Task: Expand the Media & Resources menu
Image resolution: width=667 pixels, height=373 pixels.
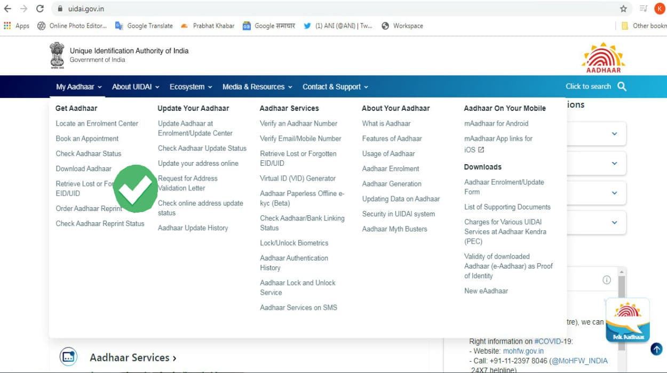Action: pos(257,87)
